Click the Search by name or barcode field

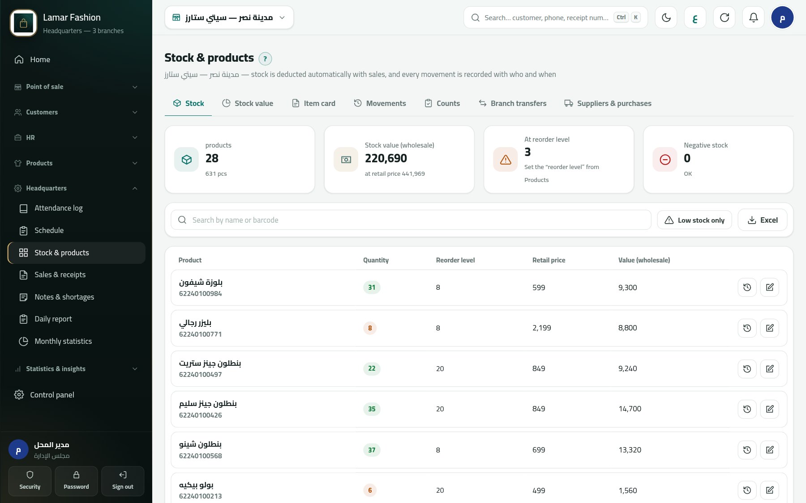coord(411,220)
